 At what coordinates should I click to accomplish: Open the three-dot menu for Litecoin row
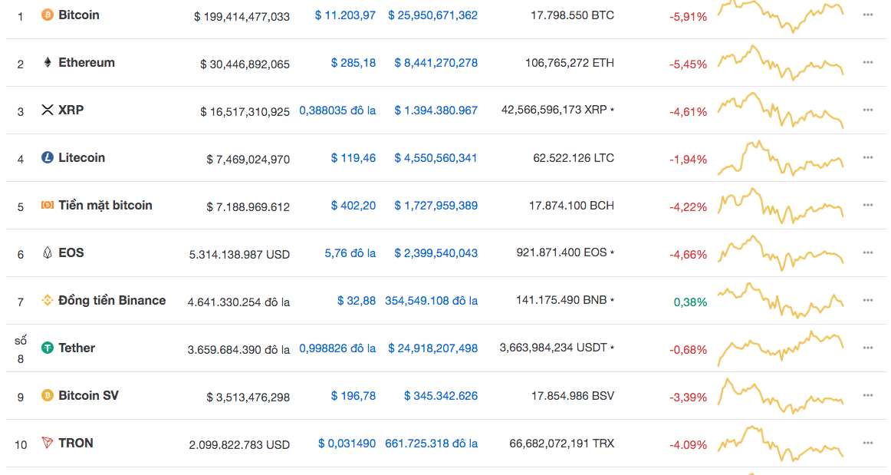[867, 157]
